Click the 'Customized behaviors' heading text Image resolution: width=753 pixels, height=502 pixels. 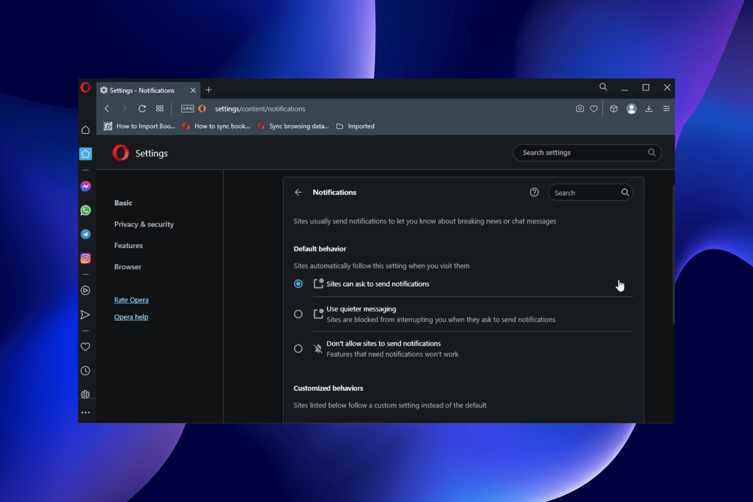click(x=328, y=388)
